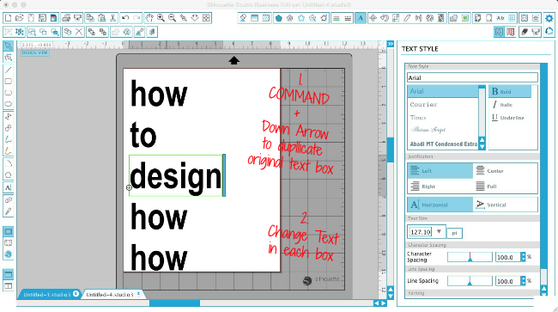The width and height of the screenshot is (558, 312).
Task: Activate the Text tool in left toolbar
Action: coord(8,187)
